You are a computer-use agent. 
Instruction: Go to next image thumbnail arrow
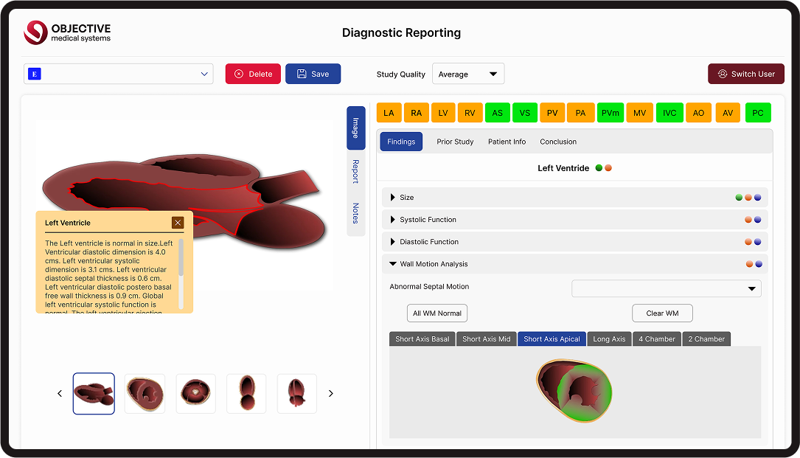coord(330,394)
